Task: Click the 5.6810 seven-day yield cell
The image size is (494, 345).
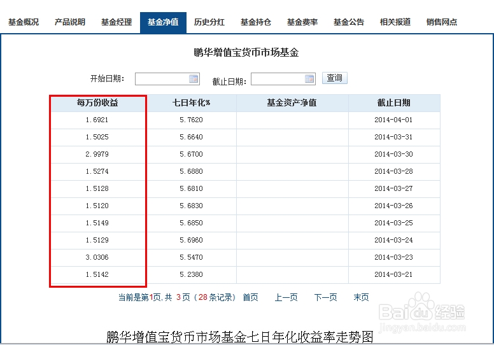Action: coord(191,188)
